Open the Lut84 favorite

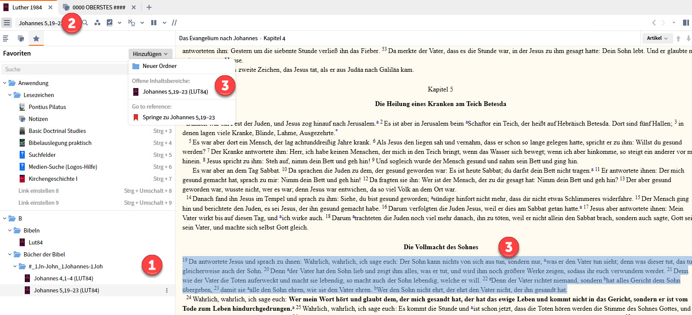35,242
